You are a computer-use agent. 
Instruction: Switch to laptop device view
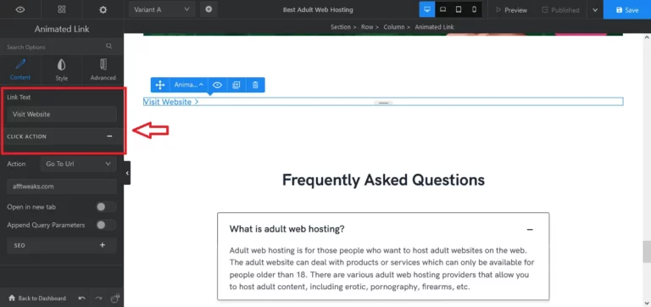tap(442, 9)
